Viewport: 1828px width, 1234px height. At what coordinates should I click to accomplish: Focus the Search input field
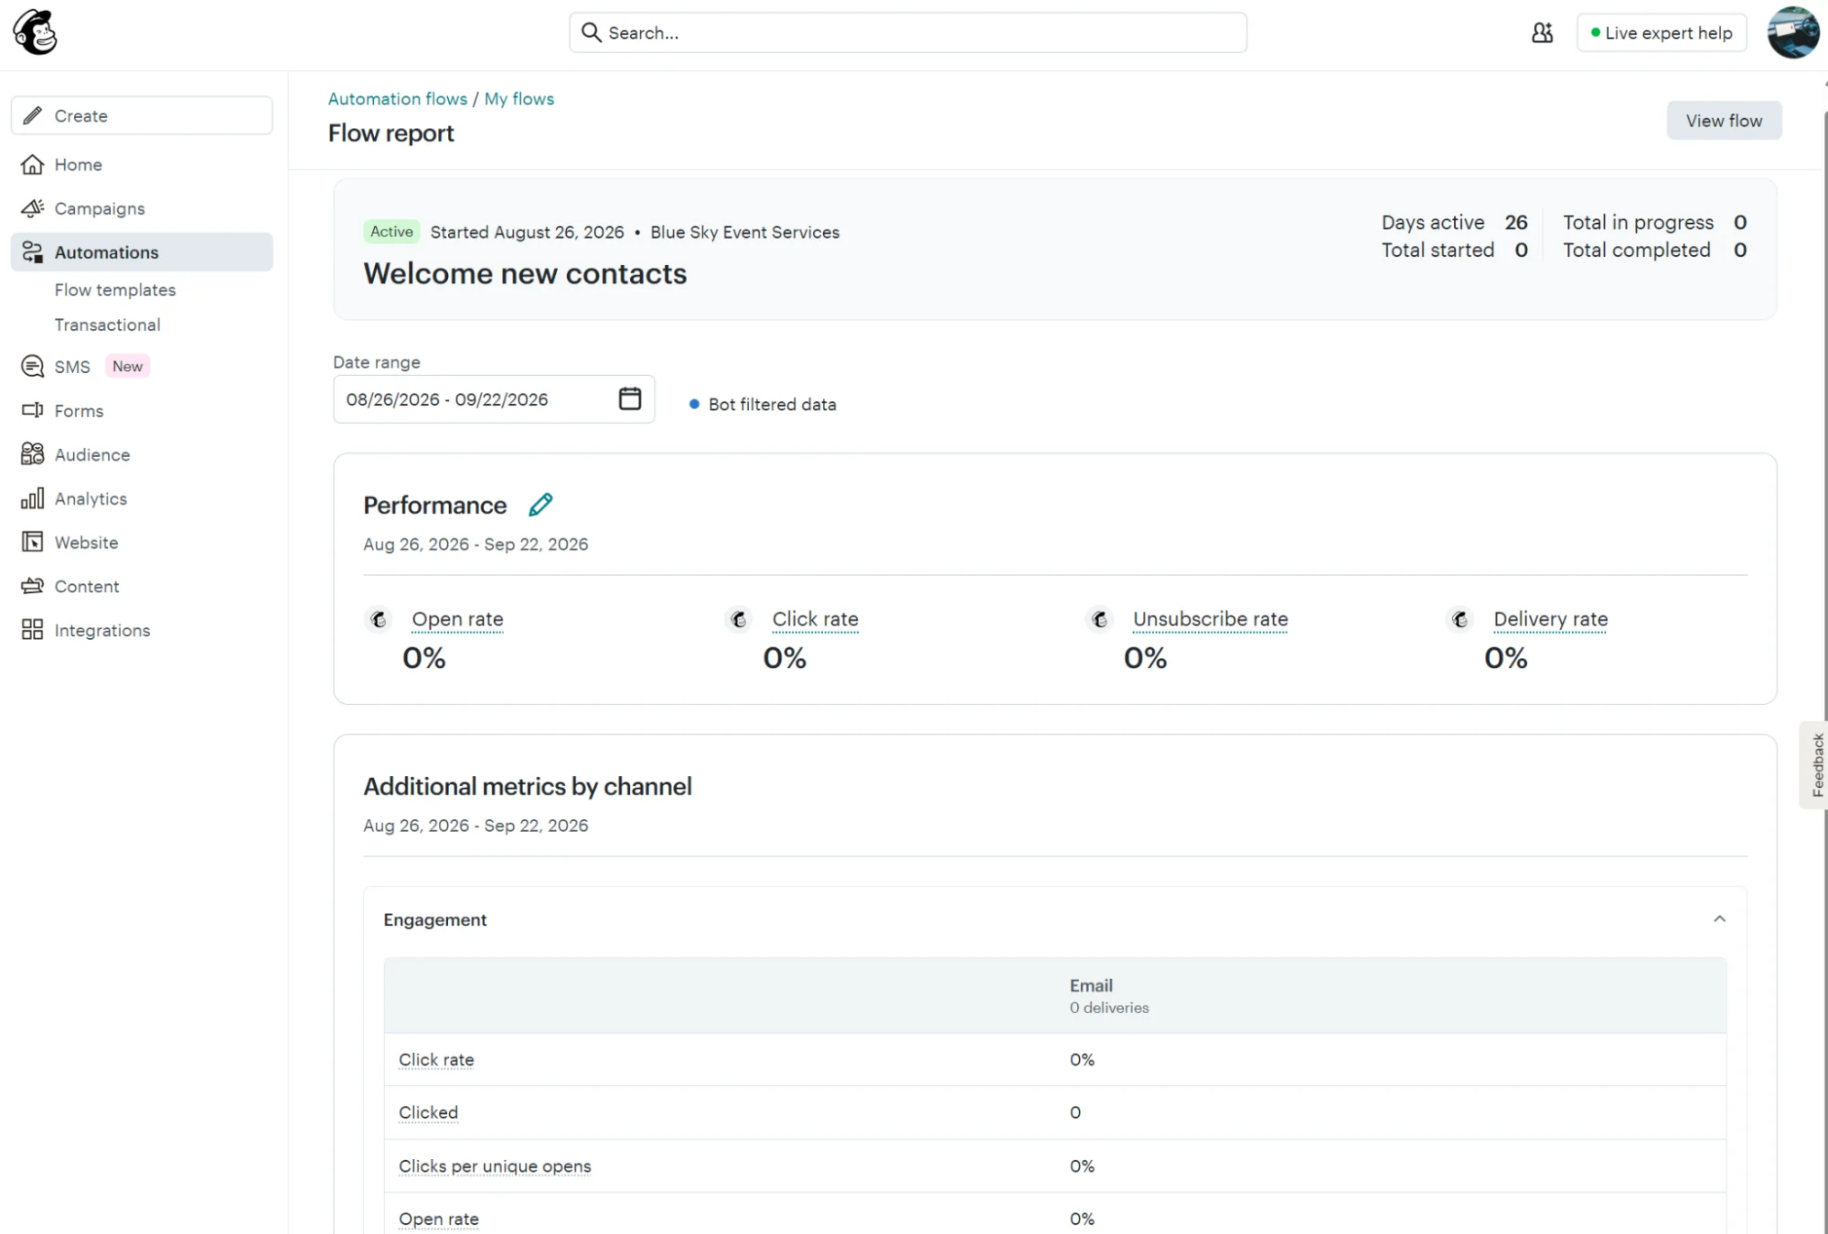coord(908,33)
